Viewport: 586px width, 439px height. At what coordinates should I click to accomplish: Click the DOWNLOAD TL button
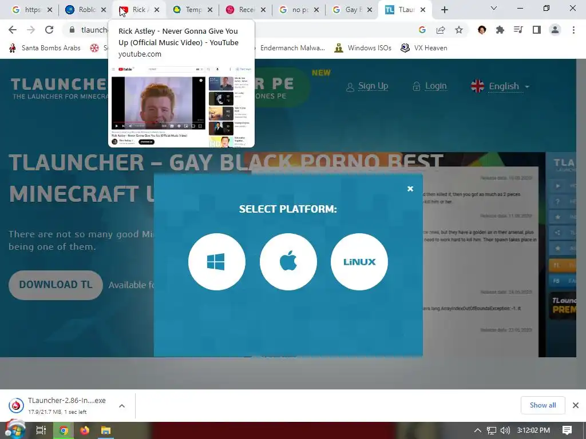pyautogui.click(x=56, y=285)
